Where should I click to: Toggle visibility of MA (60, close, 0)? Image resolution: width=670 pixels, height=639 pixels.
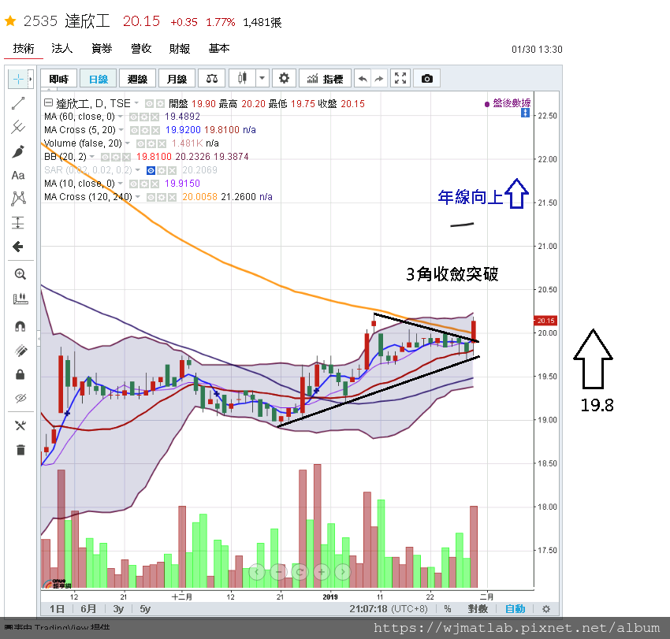tap(134, 117)
